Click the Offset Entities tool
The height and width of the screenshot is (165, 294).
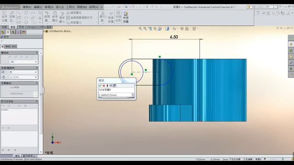tap(62, 18)
